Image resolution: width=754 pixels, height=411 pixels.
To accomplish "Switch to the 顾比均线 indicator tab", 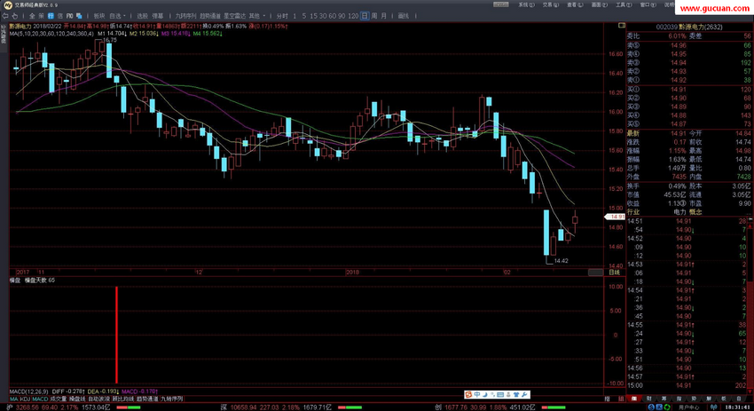I will pyautogui.click(x=123, y=399).
